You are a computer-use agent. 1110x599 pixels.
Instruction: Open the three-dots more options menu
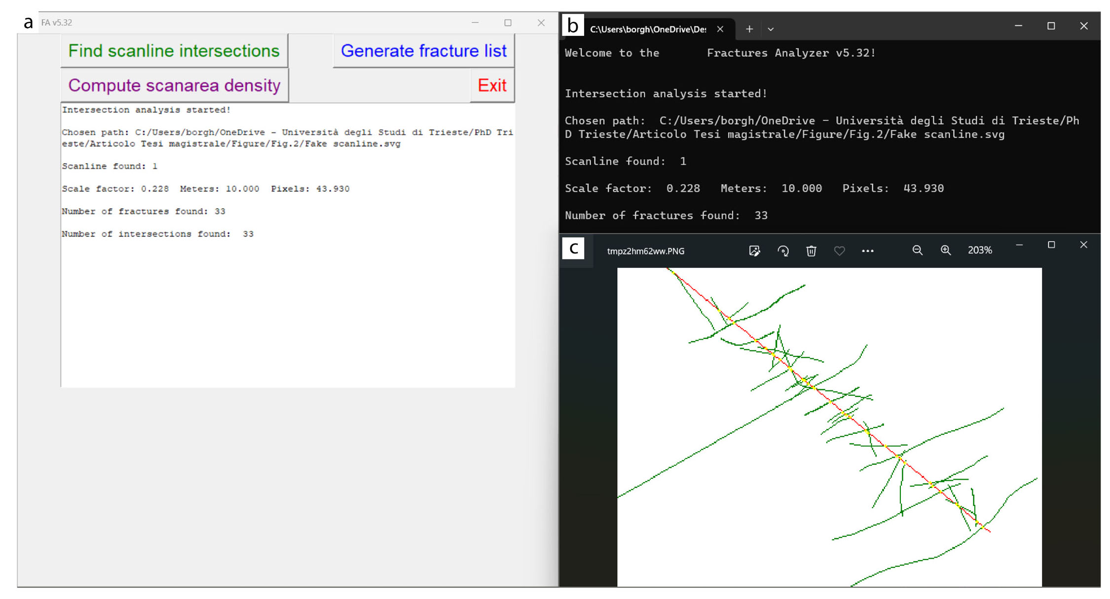tap(867, 251)
